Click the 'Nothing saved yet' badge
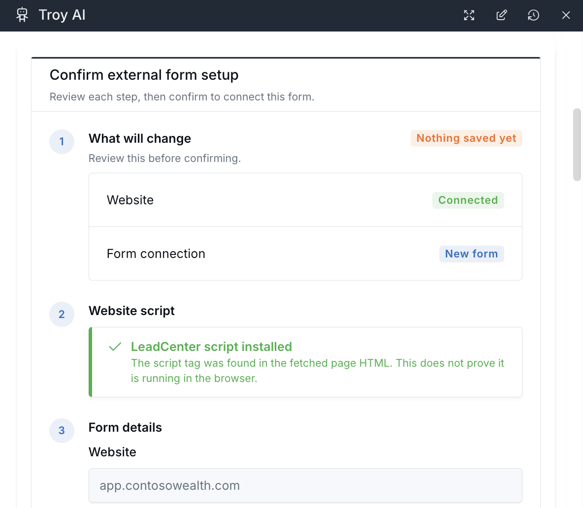This screenshot has width=583, height=508. (x=466, y=138)
